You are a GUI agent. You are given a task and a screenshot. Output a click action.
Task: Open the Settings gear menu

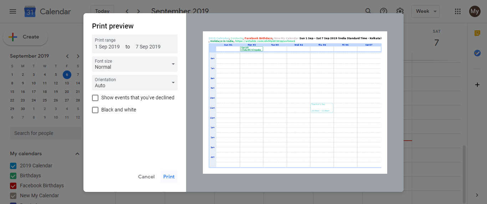point(400,11)
